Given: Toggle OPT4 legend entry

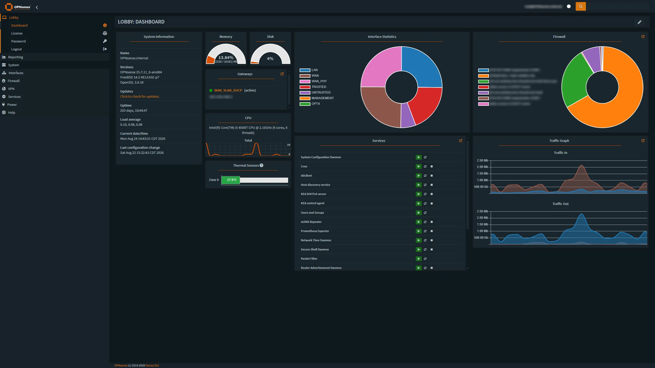Looking at the screenshot, I should tap(310, 104).
